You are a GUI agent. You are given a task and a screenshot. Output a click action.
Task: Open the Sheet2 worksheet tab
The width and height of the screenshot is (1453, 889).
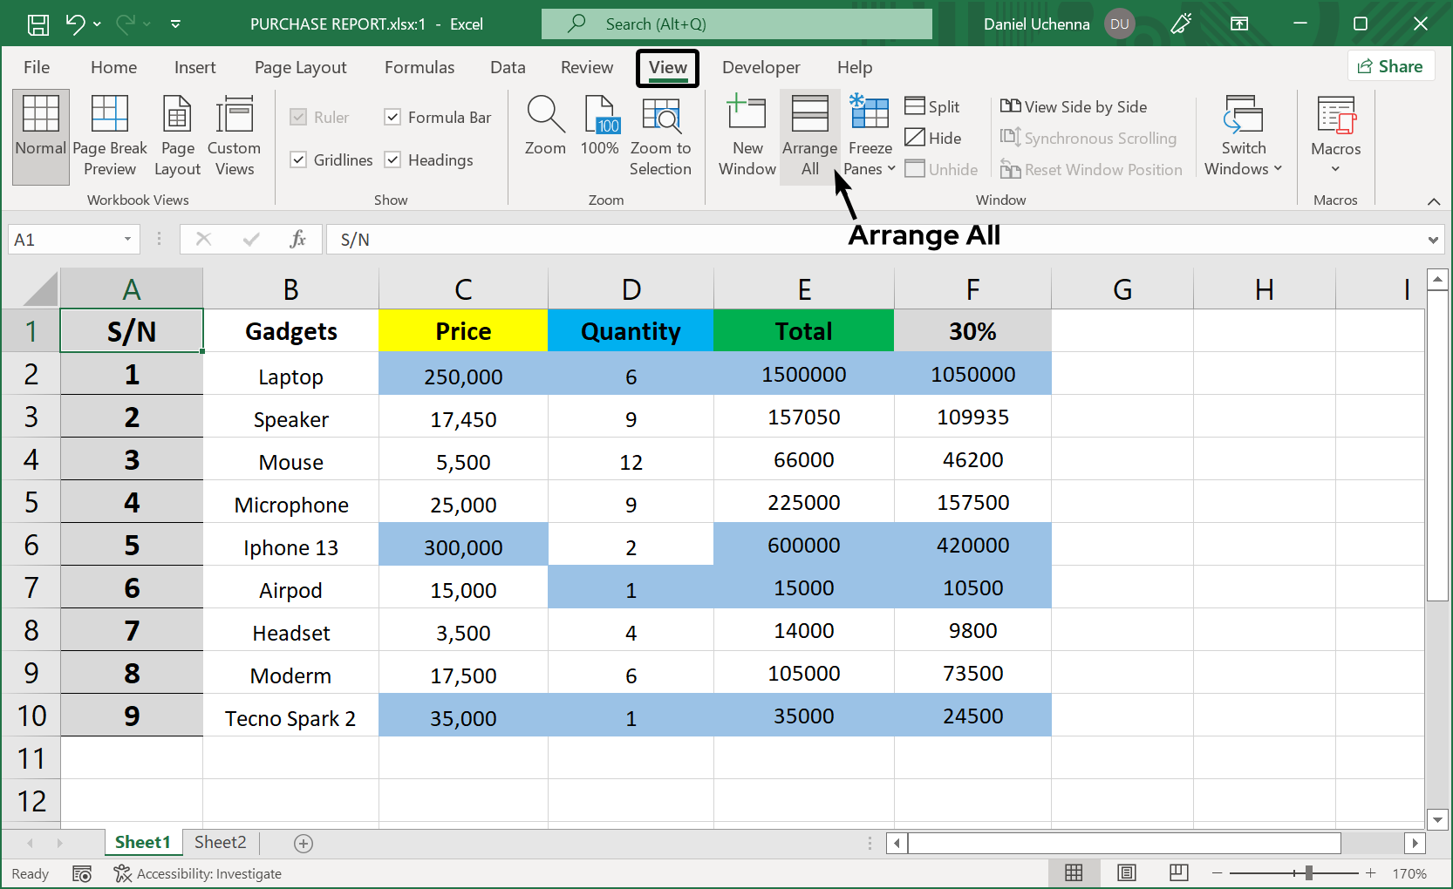(219, 842)
